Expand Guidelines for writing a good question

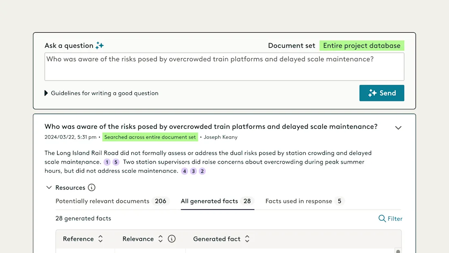(101, 93)
